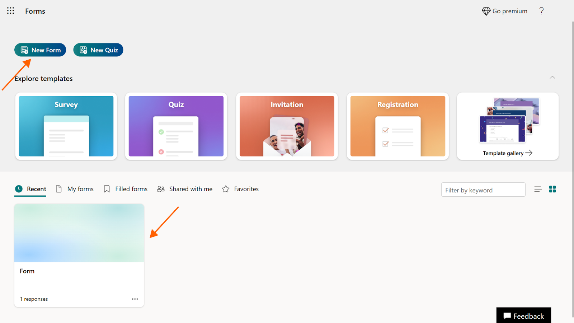Open the Feedback button
Image resolution: width=574 pixels, height=323 pixels.
524,315
